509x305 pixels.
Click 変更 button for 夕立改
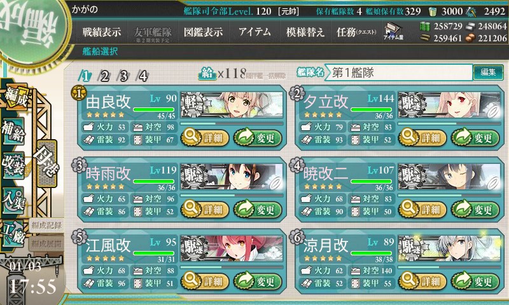(475, 138)
